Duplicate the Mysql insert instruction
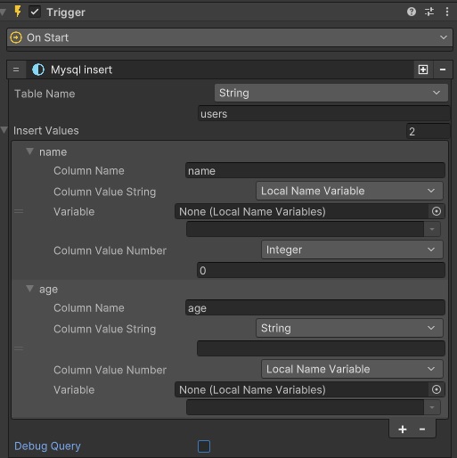457x458 pixels. [x=423, y=70]
